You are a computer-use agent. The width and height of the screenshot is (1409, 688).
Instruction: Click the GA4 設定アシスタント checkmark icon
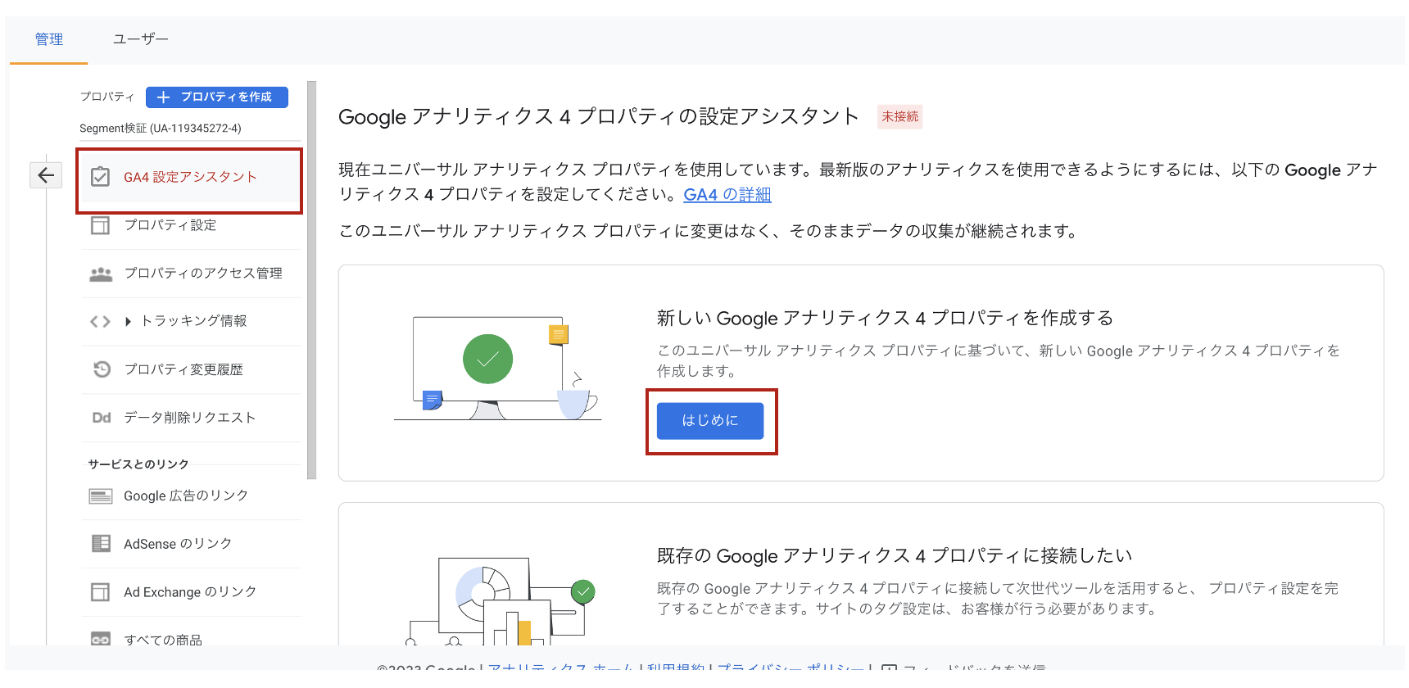pyautogui.click(x=100, y=177)
